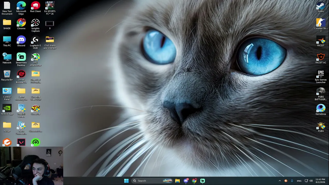Select the Steam shortcut

point(321,7)
